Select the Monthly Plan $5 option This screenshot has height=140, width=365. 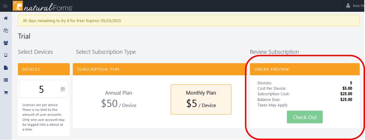[x=201, y=99]
